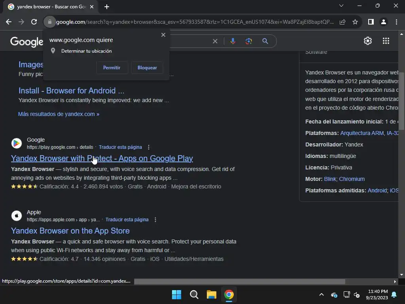The image size is (405, 304).
Task: Start voice search with the microphone
Action: (233, 41)
